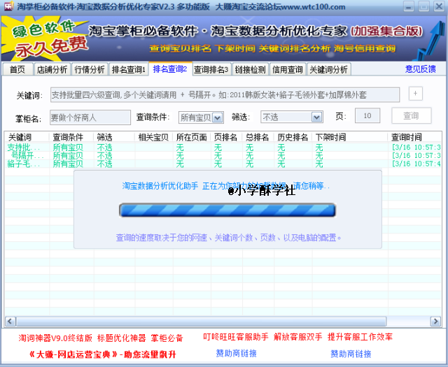Click the 下架时间 column header
The image size is (448, 367).
pos(350,137)
